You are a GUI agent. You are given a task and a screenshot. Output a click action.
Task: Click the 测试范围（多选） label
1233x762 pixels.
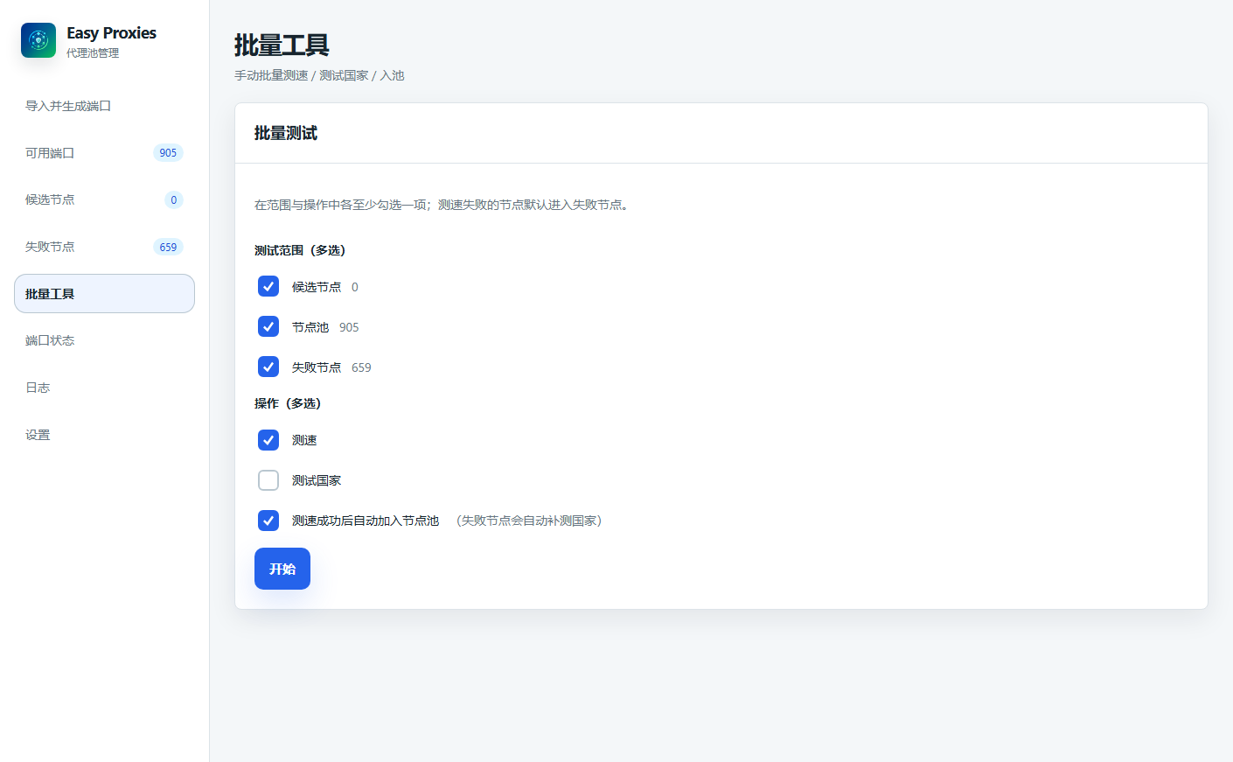coord(300,250)
